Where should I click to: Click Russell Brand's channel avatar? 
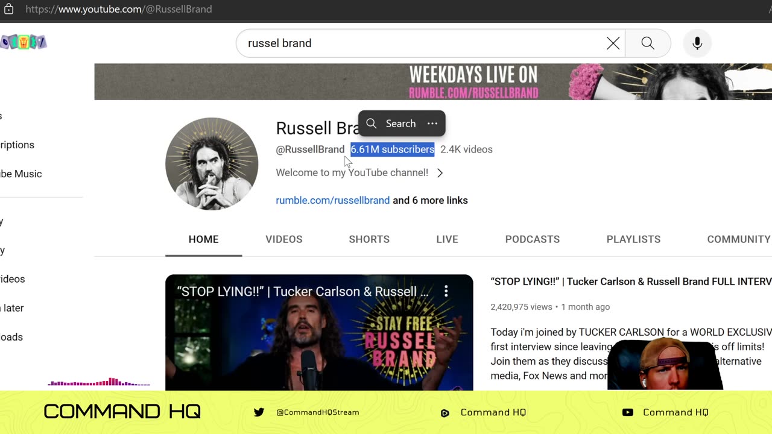coord(212,164)
